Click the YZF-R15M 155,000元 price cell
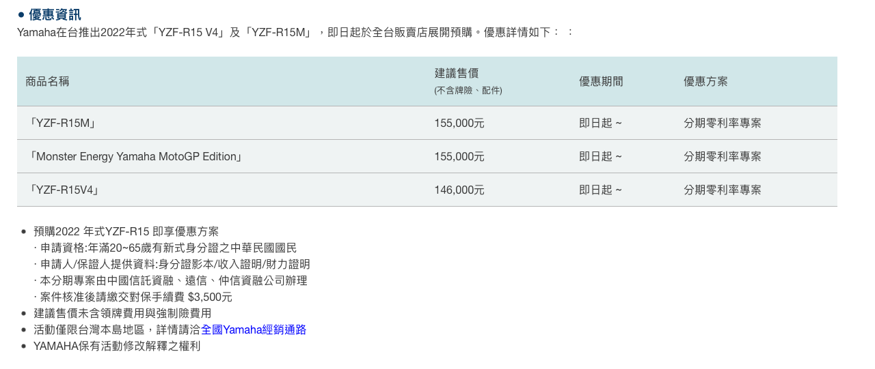 point(459,123)
